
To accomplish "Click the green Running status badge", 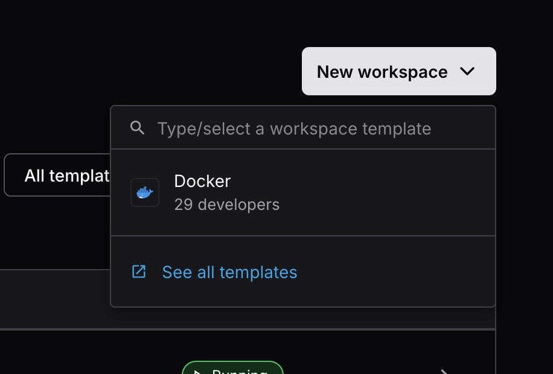I will click(233, 367).
